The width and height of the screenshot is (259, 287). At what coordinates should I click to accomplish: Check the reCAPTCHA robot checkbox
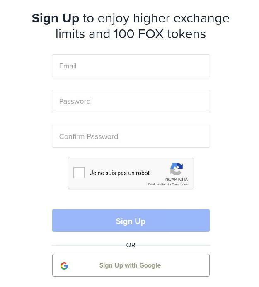[x=79, y=173]
